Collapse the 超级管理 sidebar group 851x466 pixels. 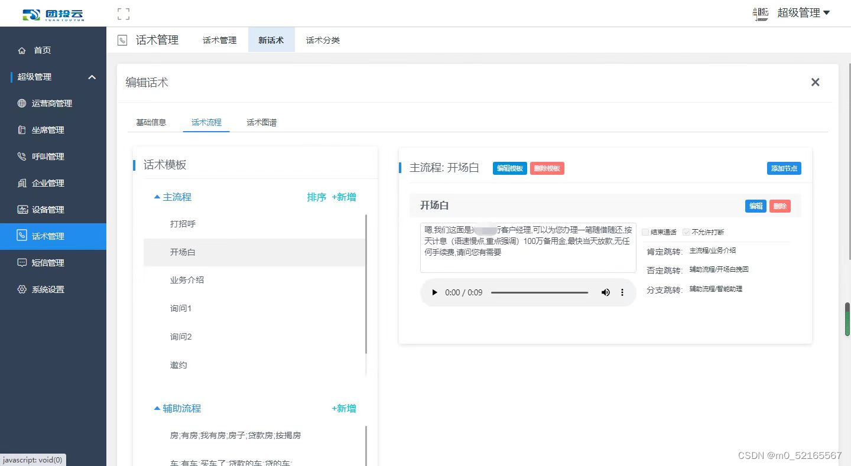[92, 77]
